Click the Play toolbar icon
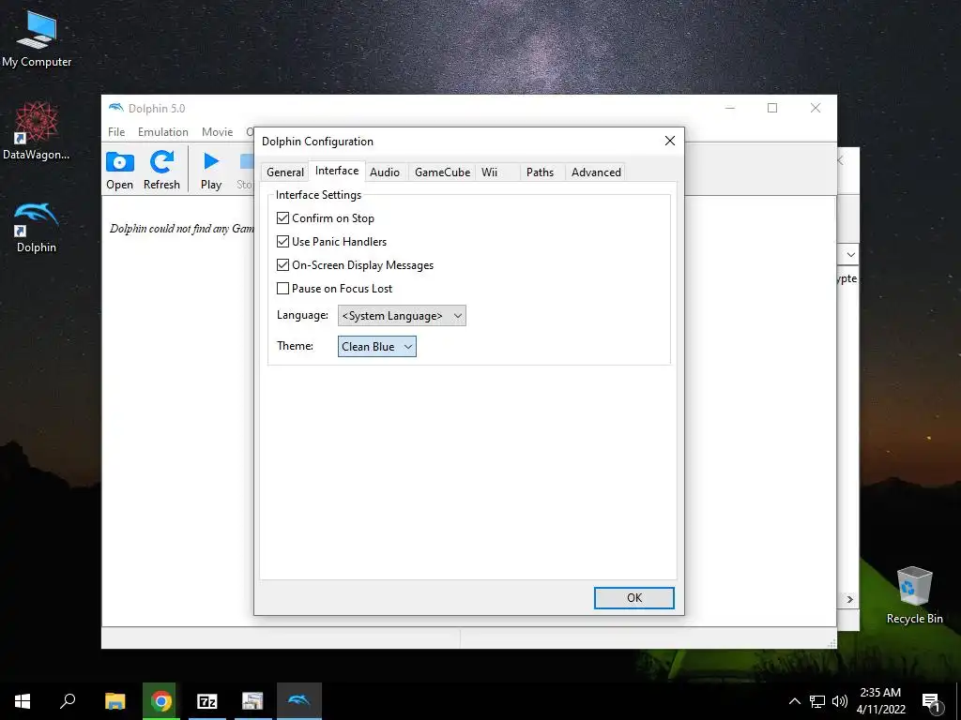This screenshot has width=961, height=720. click(211, 170)
